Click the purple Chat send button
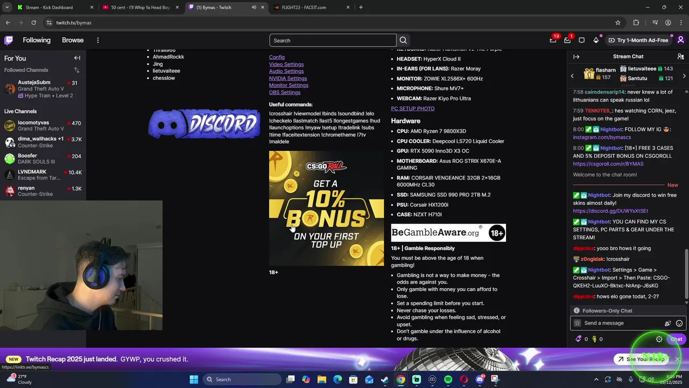This screenshot has height=388, width=689. tap(676, 339)
